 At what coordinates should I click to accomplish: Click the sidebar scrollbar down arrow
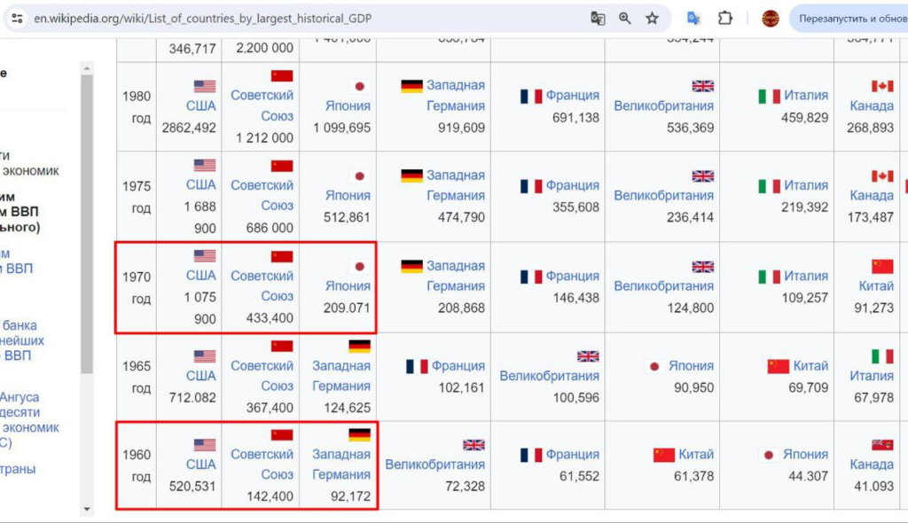coord(87,509)
